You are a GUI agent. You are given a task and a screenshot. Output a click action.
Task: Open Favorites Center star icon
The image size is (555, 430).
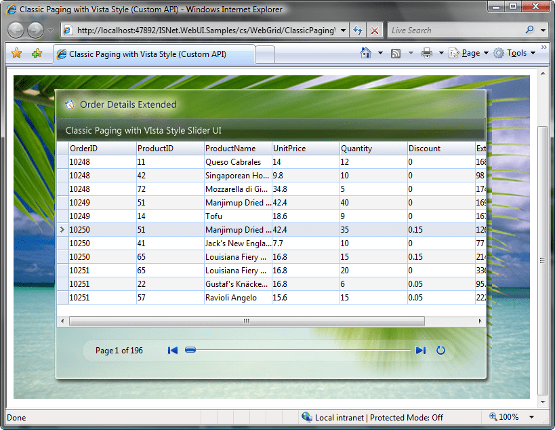(x=17, y=53)
